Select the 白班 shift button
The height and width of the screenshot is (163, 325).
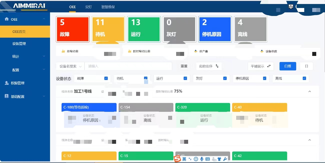(x=288, y=66)
